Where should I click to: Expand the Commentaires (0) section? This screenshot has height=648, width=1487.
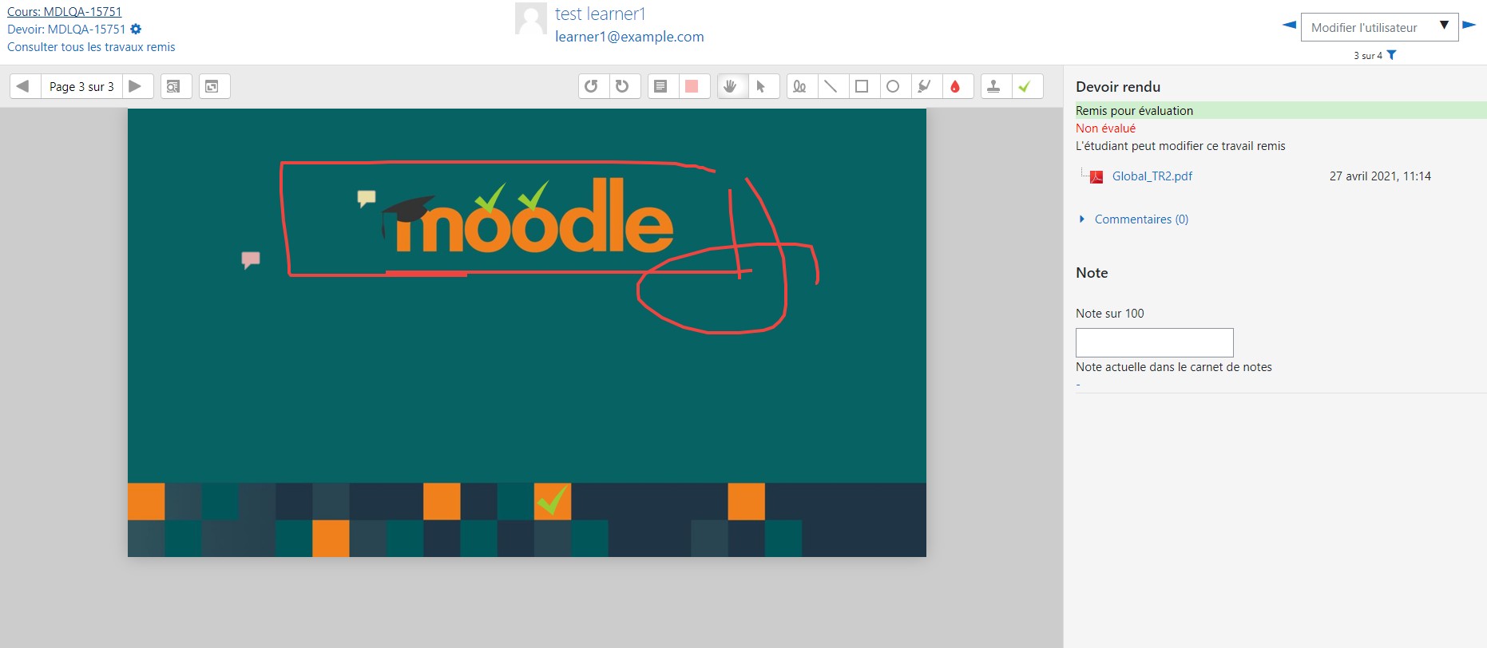coord(1141,219)
